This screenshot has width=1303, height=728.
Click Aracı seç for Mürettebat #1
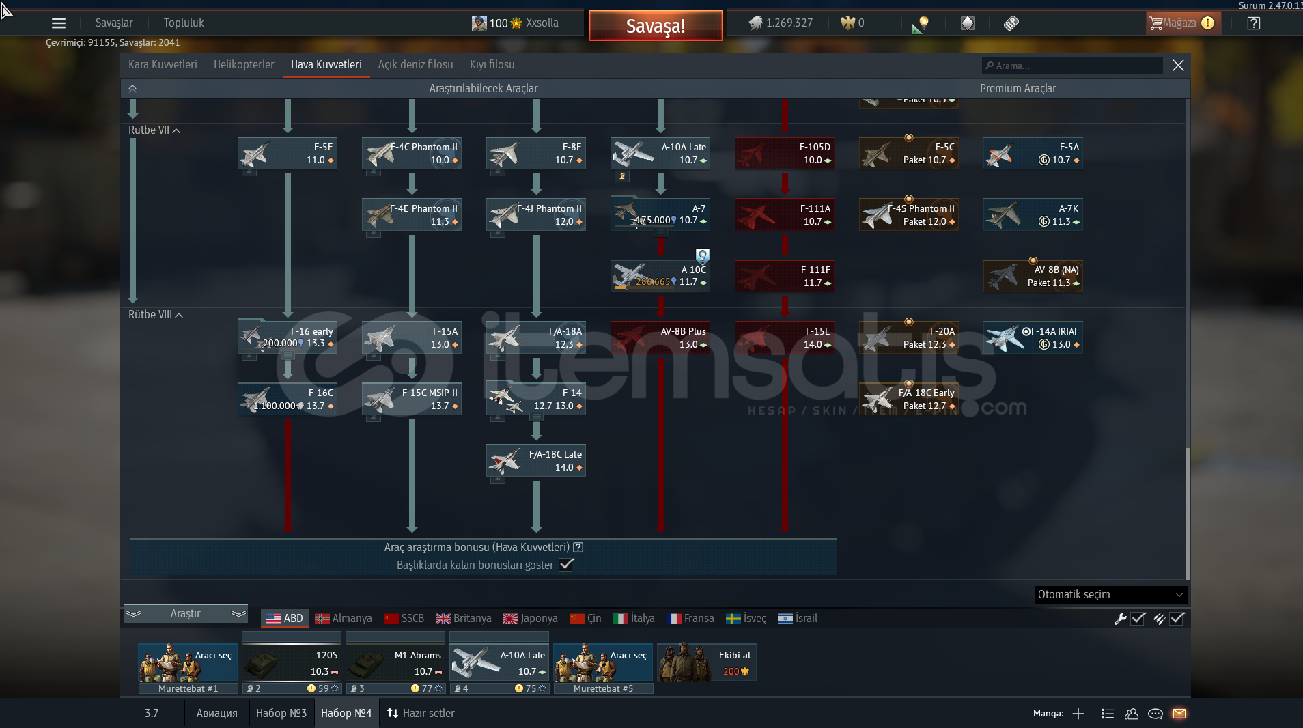(x=188, y=662)
